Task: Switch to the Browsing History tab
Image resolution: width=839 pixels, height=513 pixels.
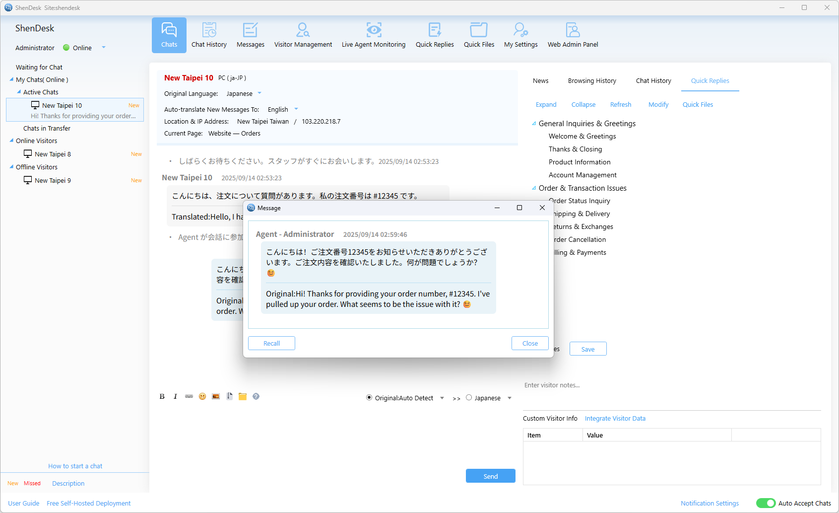Action: 592,81
